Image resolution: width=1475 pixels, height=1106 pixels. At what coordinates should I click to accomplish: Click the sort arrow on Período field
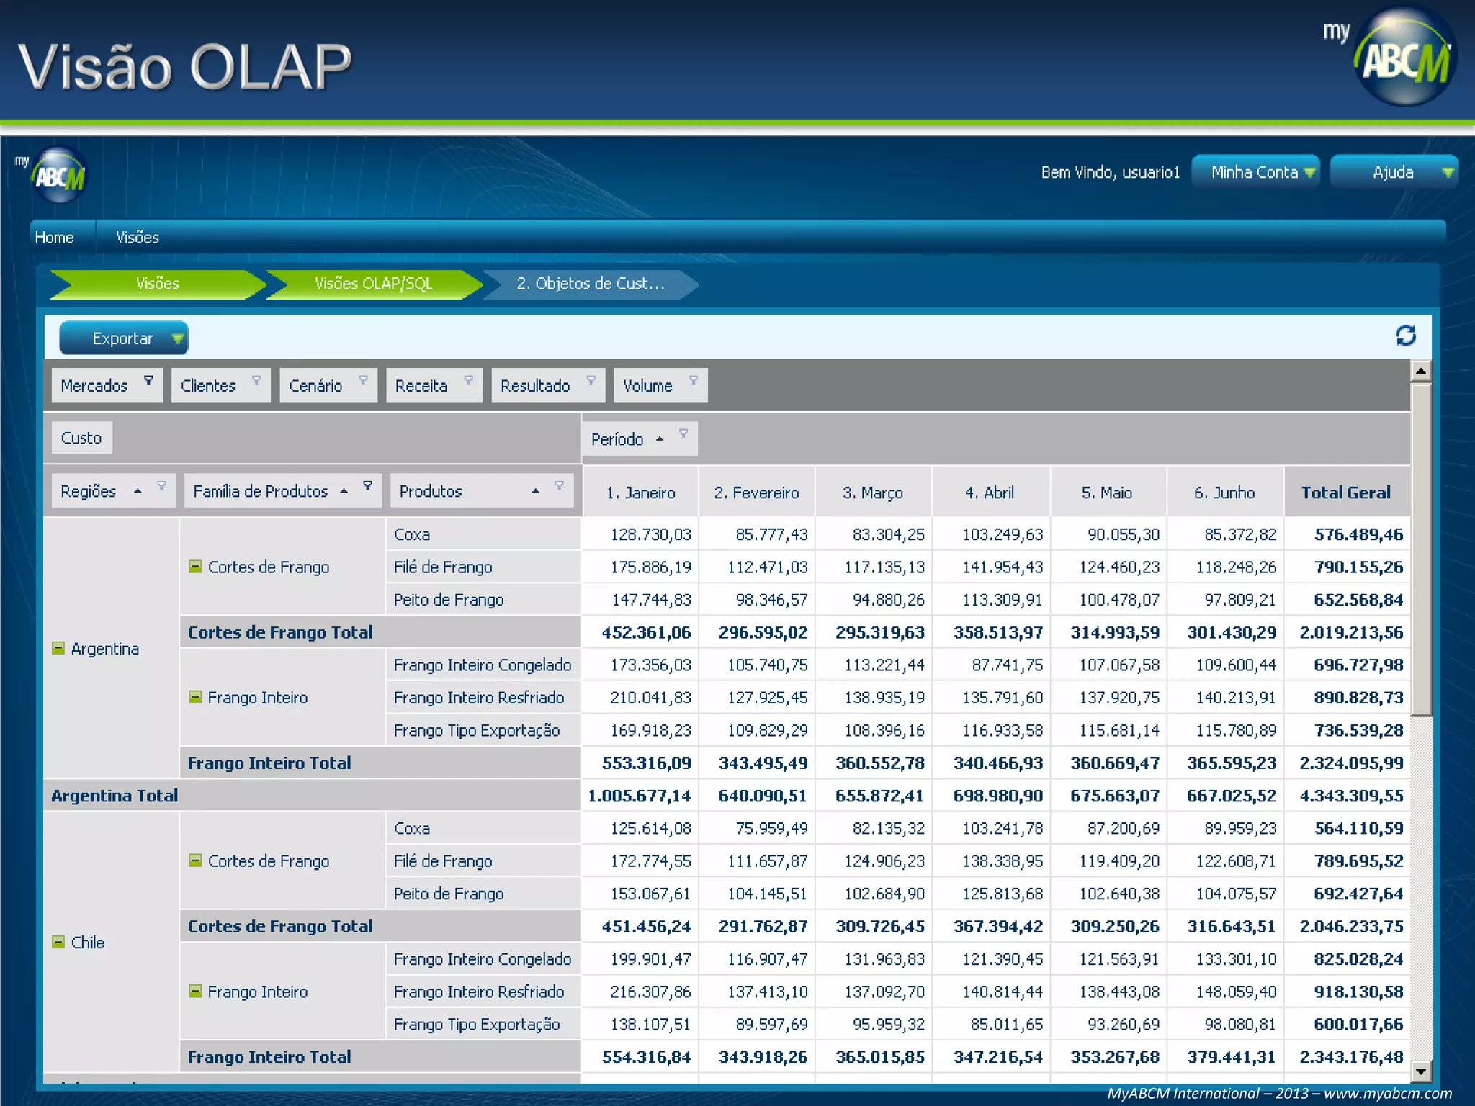(x=660, y=439)
